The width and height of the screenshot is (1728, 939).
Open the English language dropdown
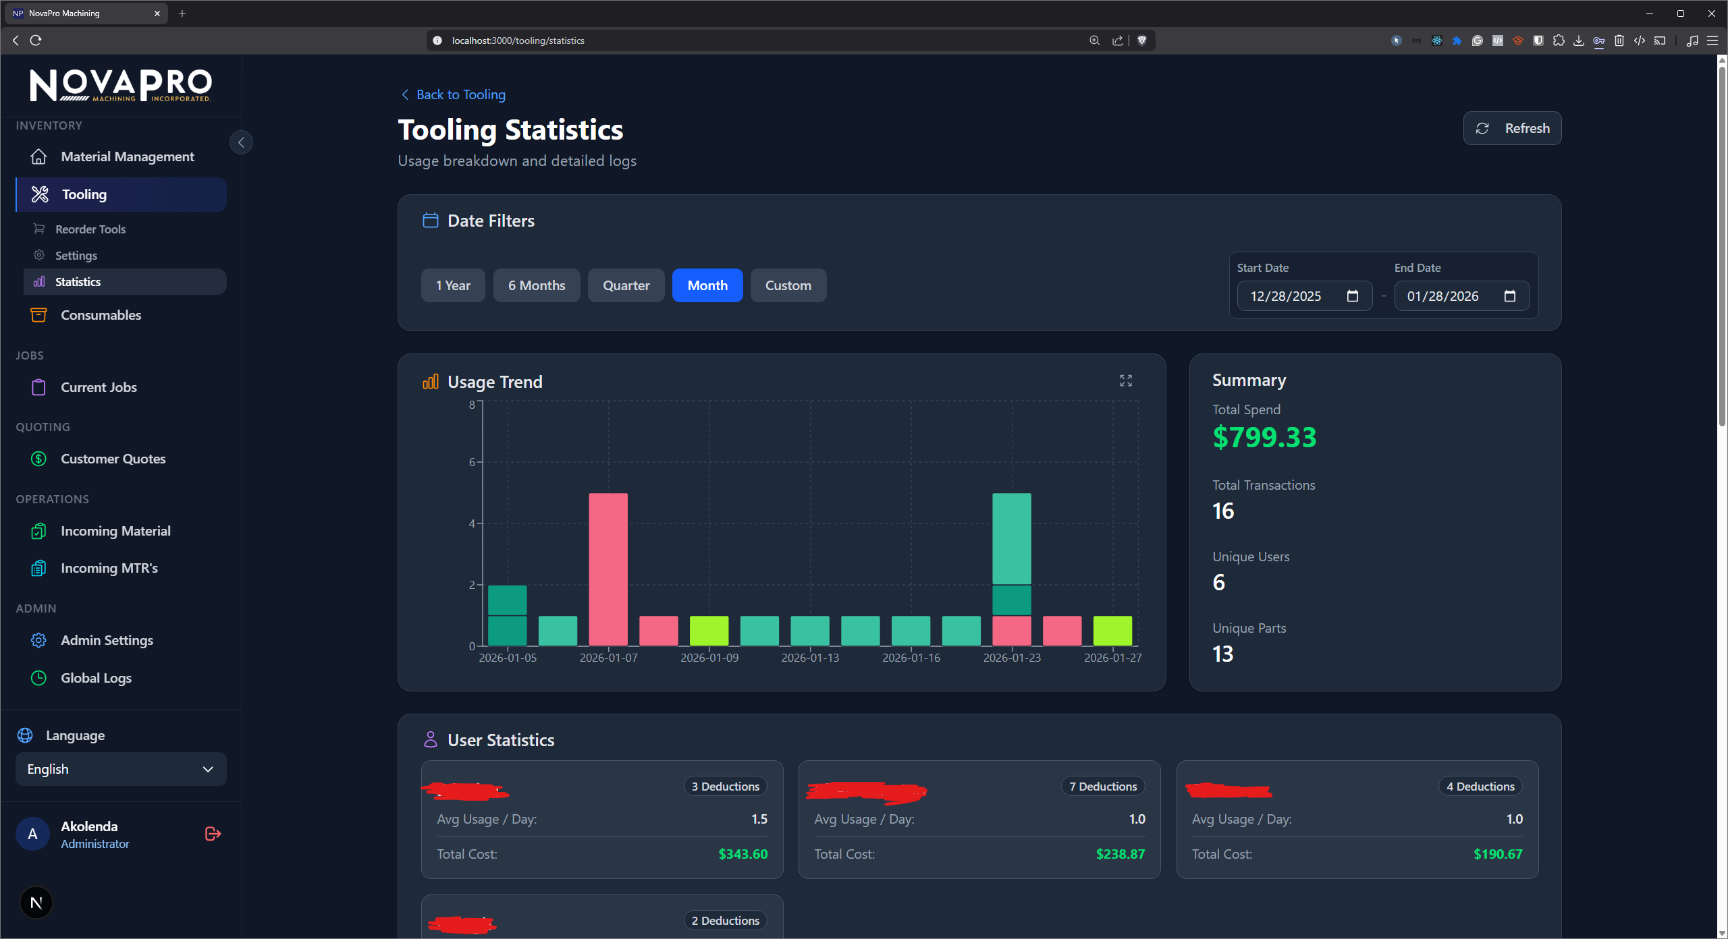(x=120, y=769)
